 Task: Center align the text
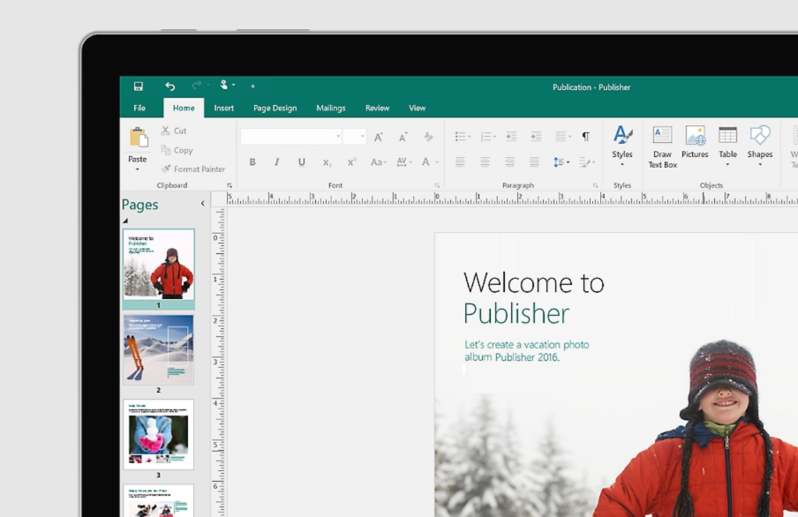[485, 161]
